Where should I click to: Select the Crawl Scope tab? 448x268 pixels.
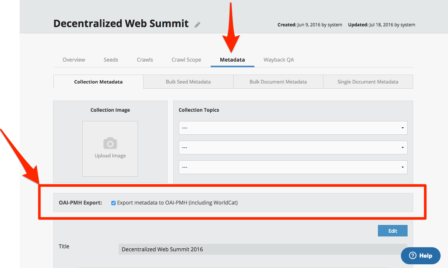186,59
